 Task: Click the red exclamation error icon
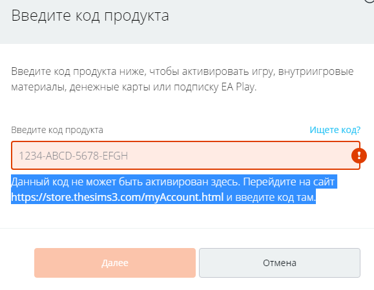pyautogui.click(x=359, y=156)
